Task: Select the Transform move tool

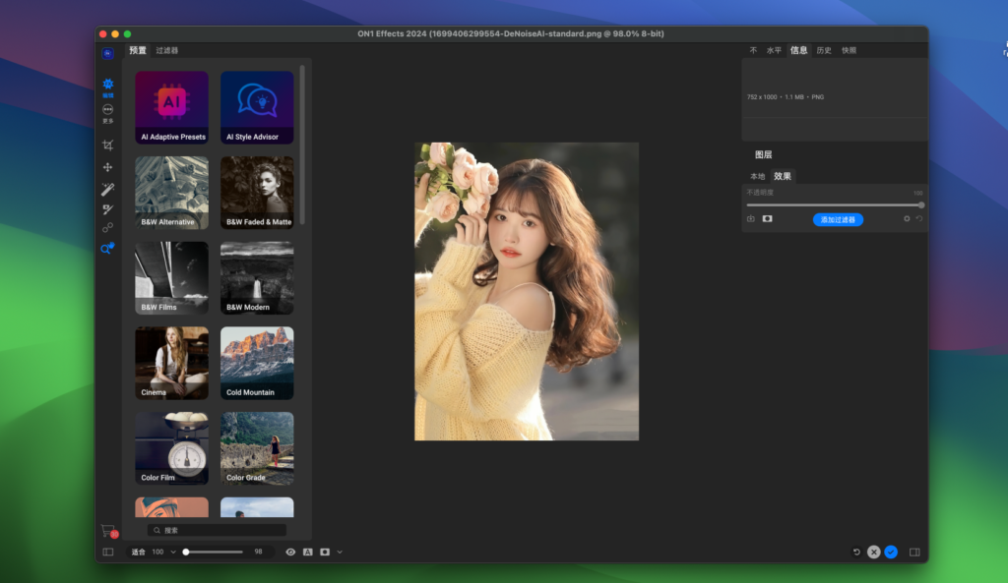Action: pos(108,167)
